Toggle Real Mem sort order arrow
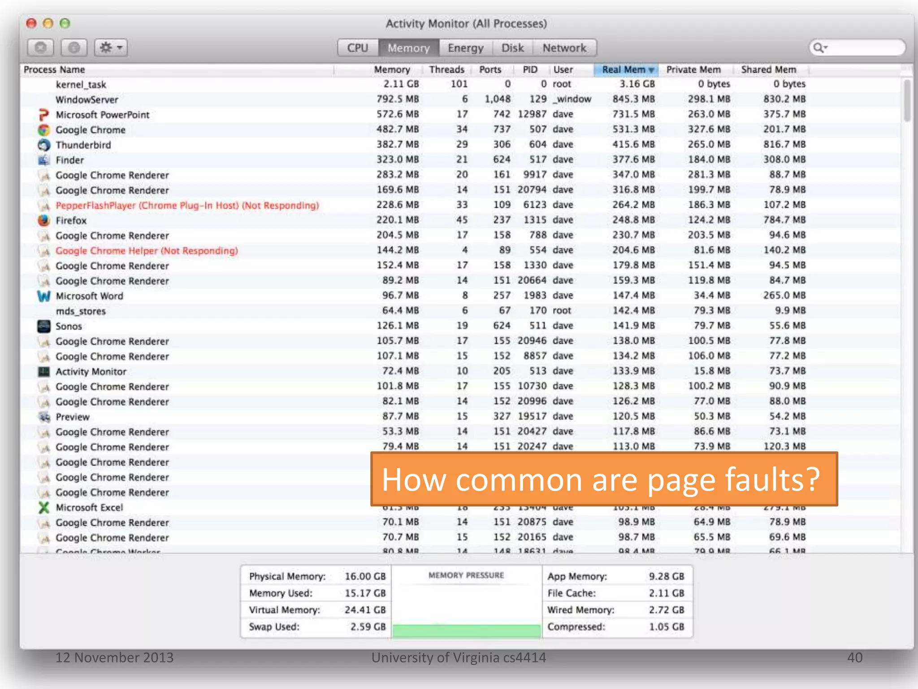Screen dimensions: 918x689 (651, 70)
